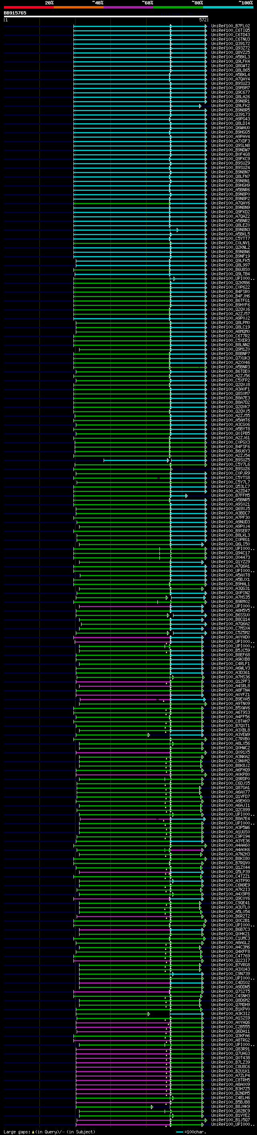Select hit UniRef100_B9HAL1
257x1135 pixels.
click(x=230, y=584)
